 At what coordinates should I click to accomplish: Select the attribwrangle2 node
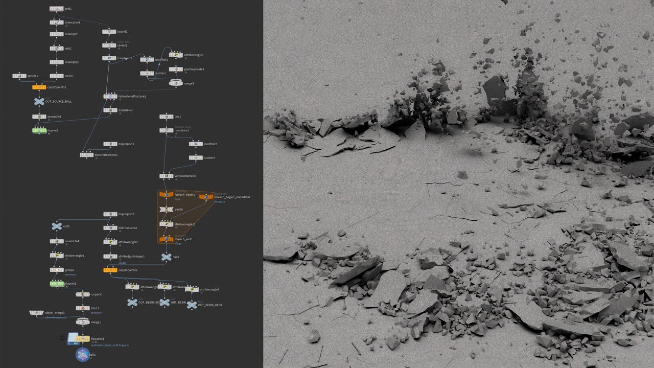(110, 242)
